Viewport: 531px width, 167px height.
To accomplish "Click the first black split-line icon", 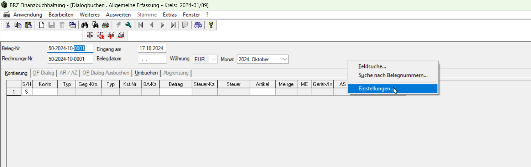I will click(90, 35).
